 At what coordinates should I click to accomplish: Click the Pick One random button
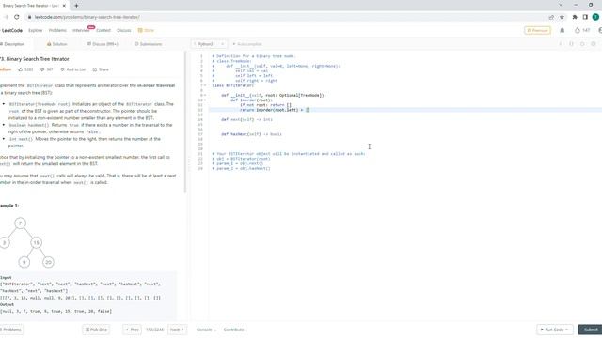click(x=96, y=330)
